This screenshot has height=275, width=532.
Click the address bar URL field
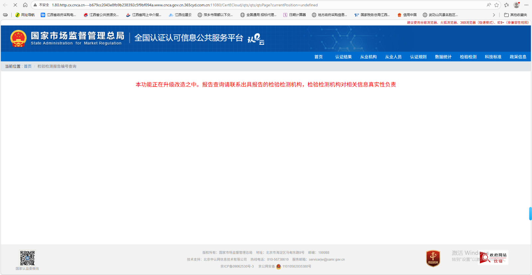pos(233,5)
